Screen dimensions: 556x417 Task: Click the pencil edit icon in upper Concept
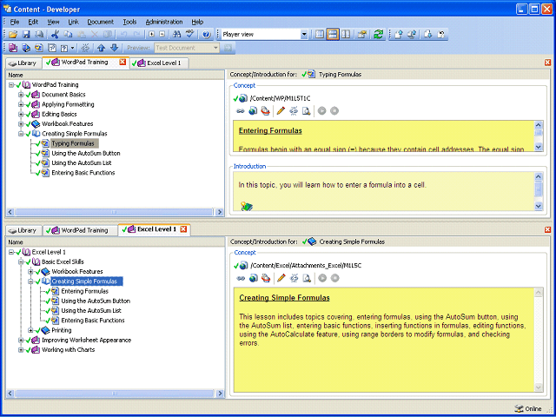281,111
